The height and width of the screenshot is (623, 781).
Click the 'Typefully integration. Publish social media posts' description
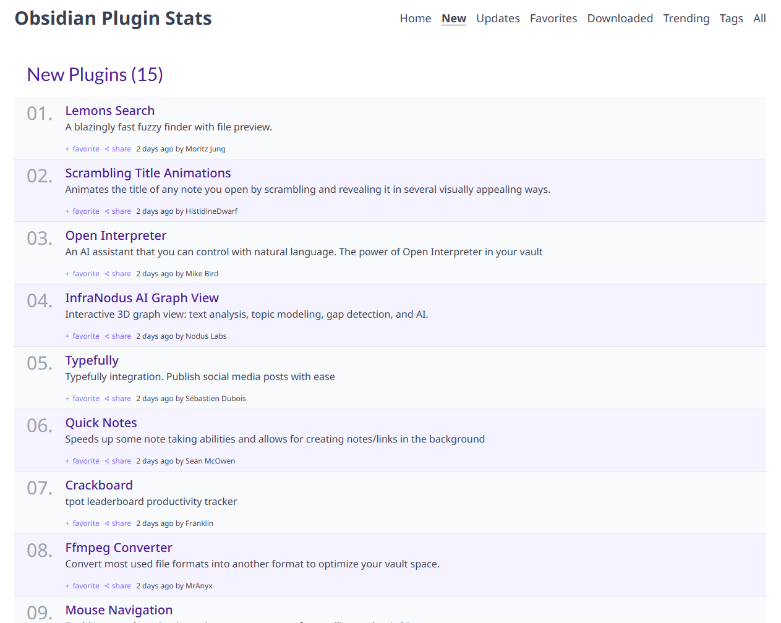coord(200,377)
